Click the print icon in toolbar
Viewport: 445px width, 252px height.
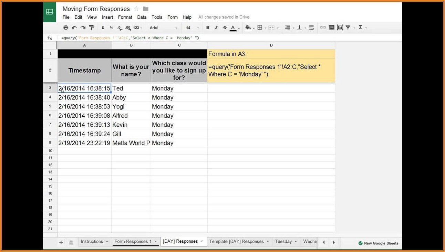coord(66,28)
